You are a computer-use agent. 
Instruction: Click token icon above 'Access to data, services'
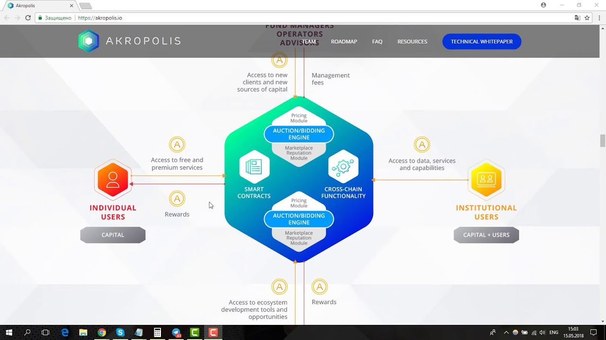click(x=422, y=144)
